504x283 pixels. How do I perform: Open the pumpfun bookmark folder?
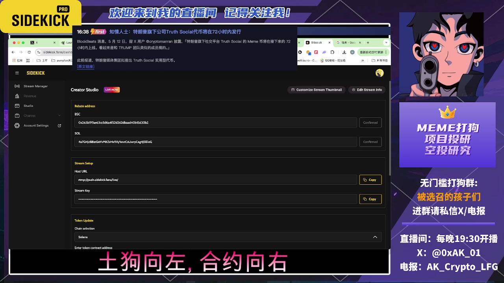62,61
